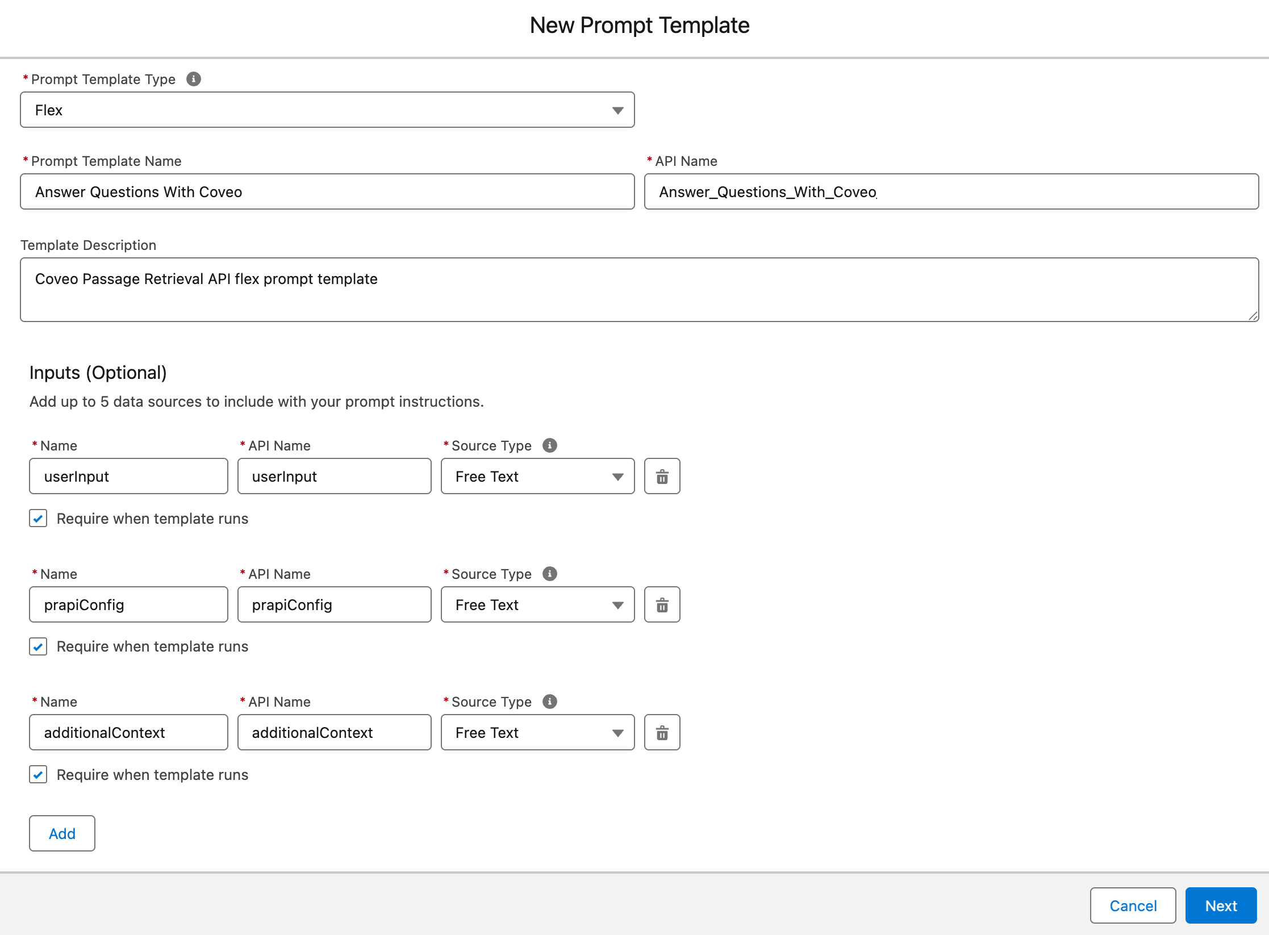
Task: Uncheck Require when template runs for userInput
Action: click(x=38, y=519)
